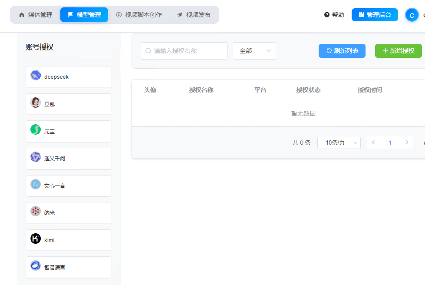Viewport: 425px width, 285px height.
Task: Click the 元宝 green logo icon
Action: coord(36,129)
